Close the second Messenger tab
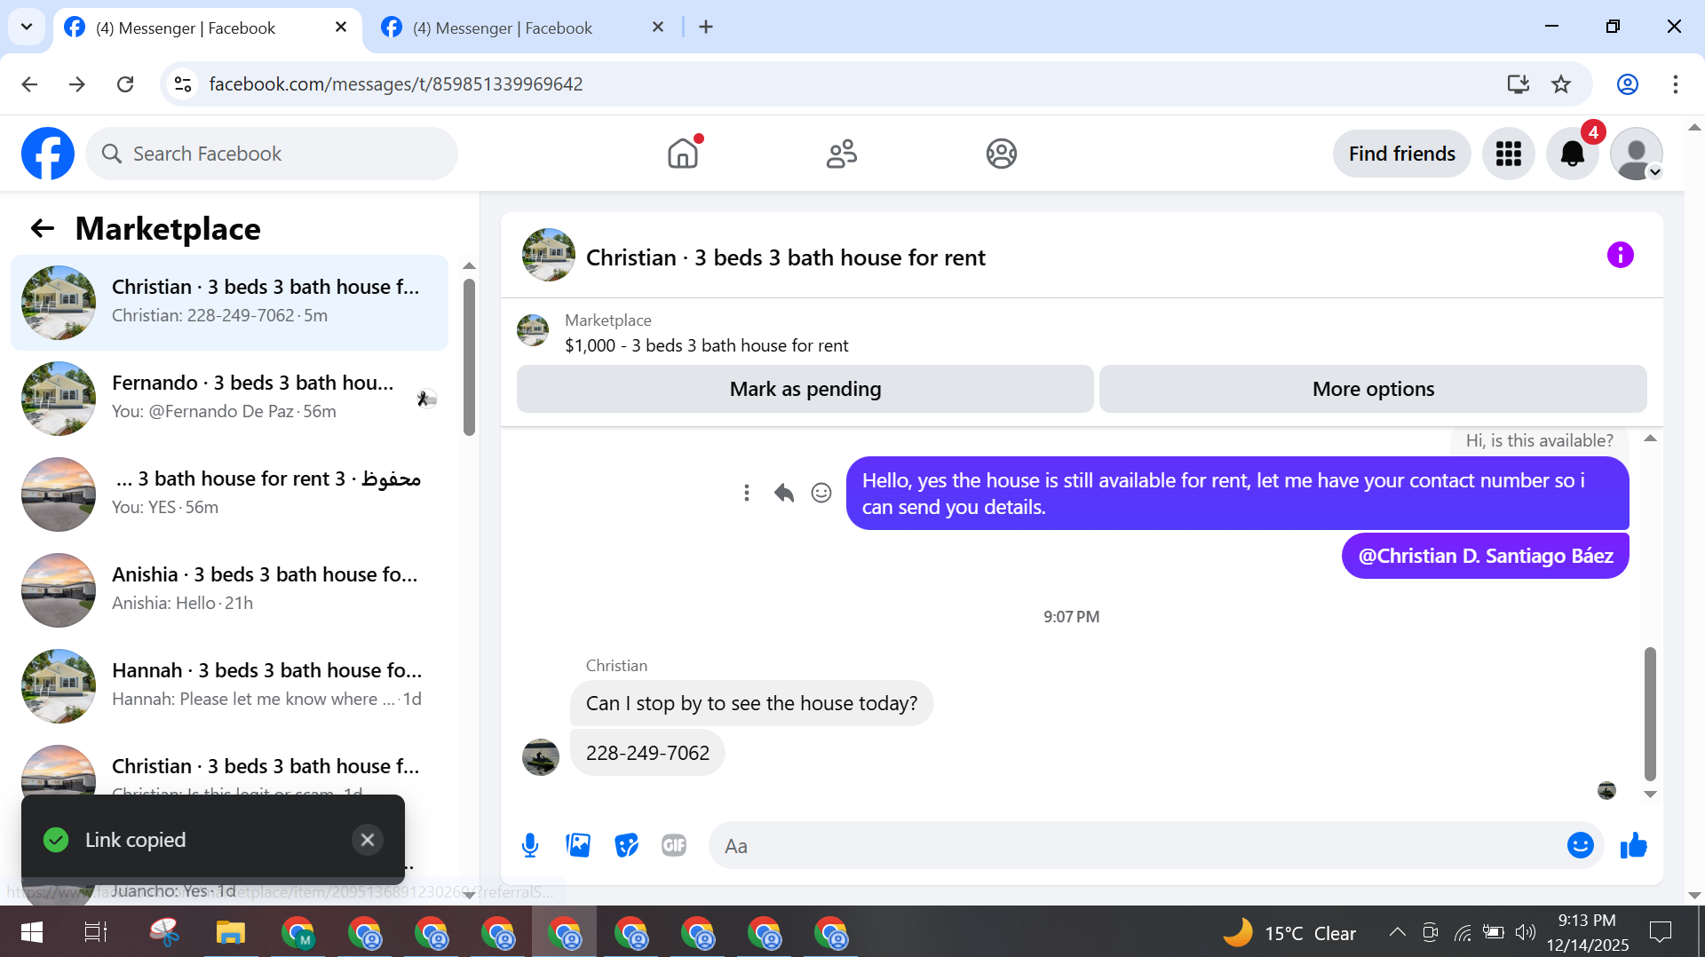 click(x=658, y=28)
